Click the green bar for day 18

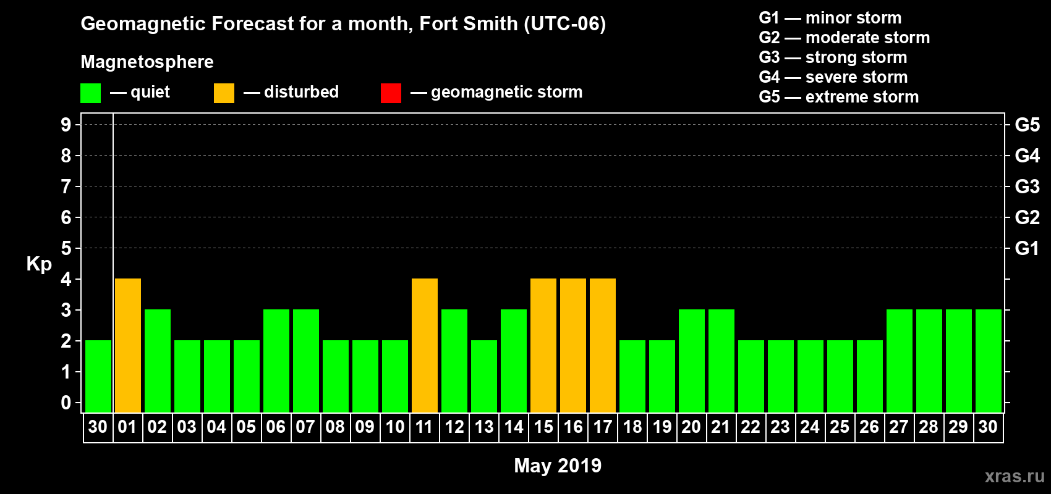point(632,376)
